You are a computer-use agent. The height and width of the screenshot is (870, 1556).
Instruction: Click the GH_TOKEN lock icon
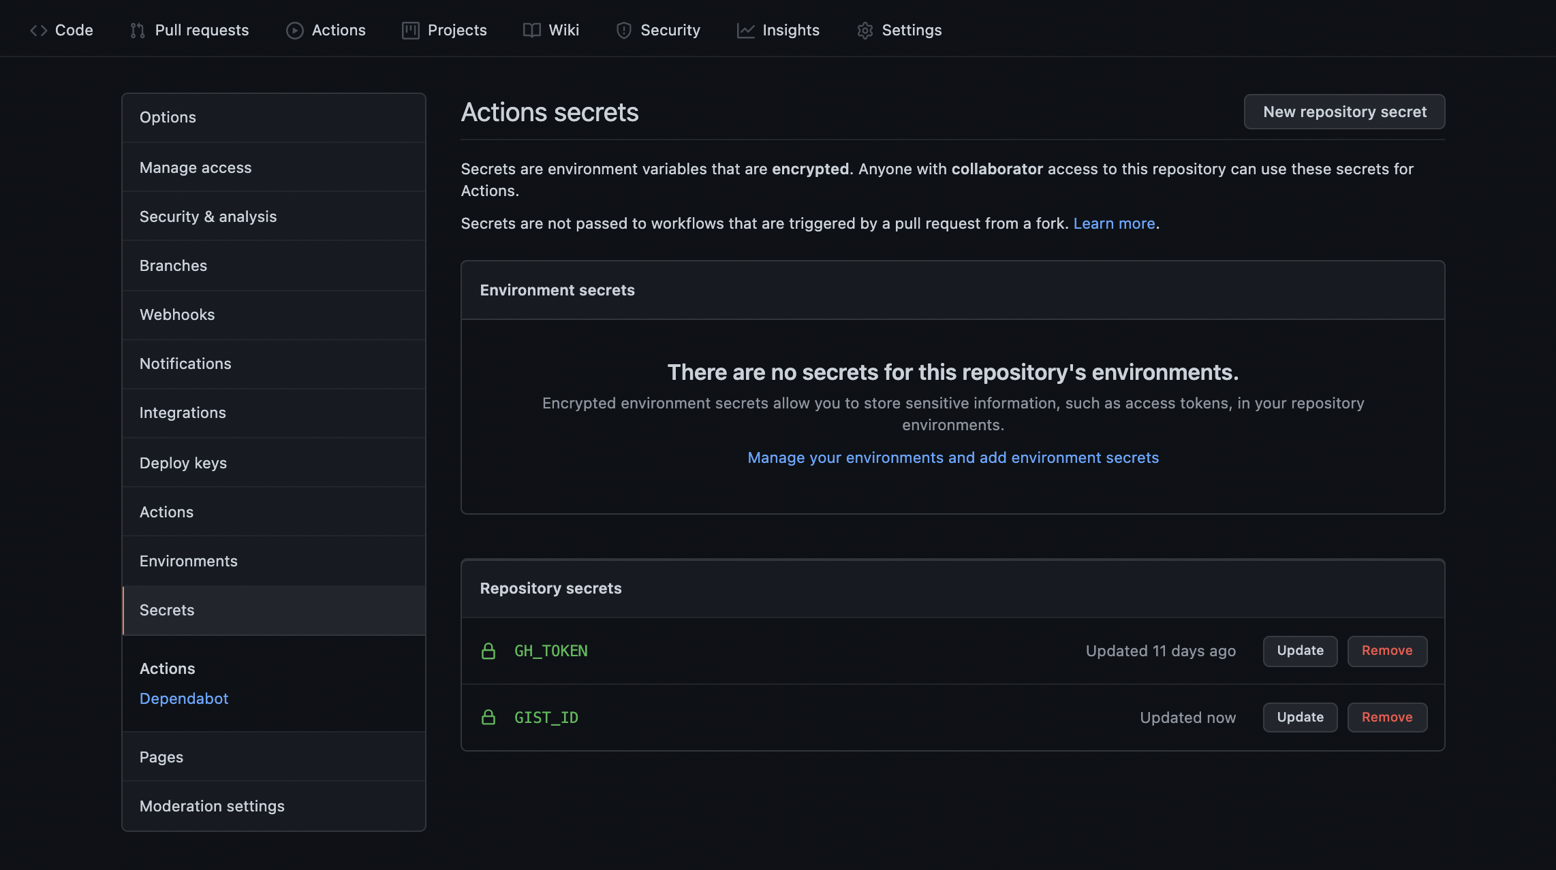click(488, 651)
